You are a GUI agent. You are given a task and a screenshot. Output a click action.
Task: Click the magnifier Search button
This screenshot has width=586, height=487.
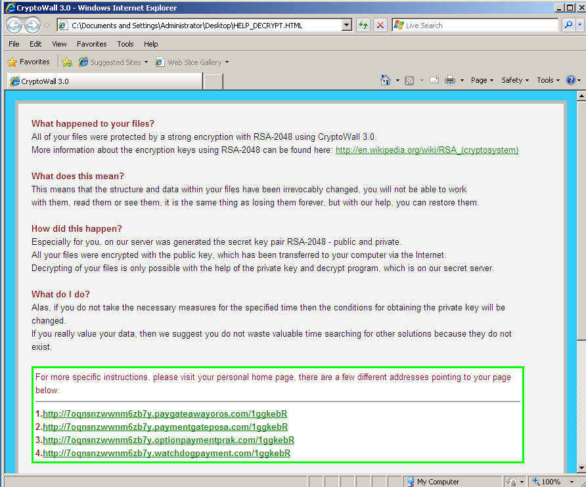click(x=568, y=26)
